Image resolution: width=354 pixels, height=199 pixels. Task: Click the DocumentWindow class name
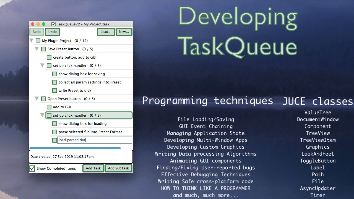click(318, 119)
